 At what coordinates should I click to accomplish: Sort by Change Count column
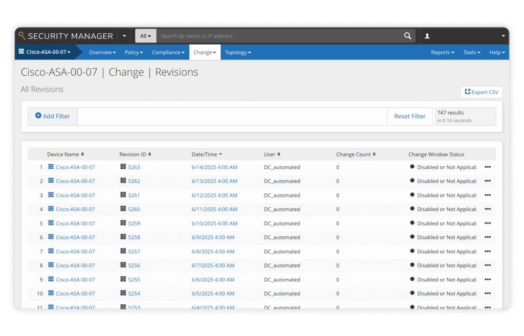click(356, 154)
